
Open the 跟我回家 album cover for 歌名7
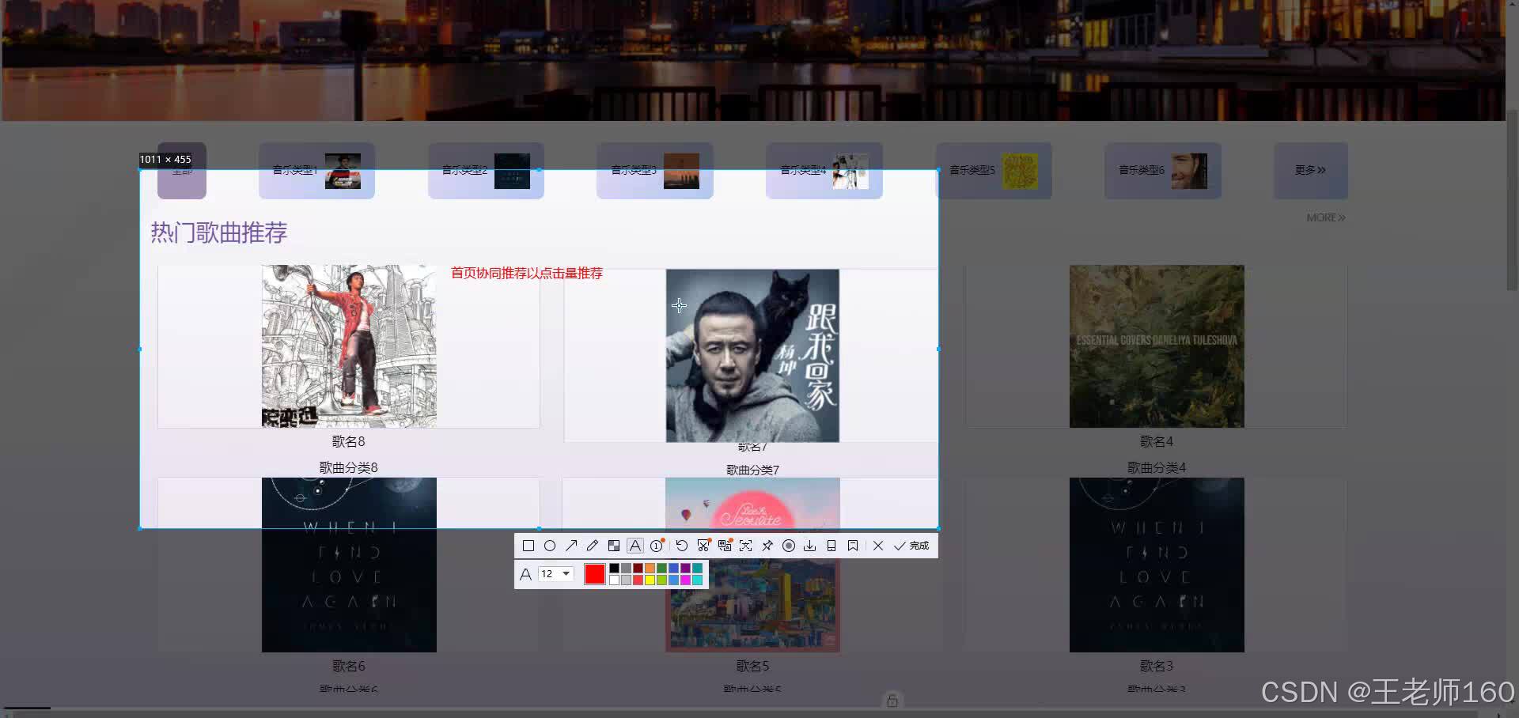click(752, 356)
